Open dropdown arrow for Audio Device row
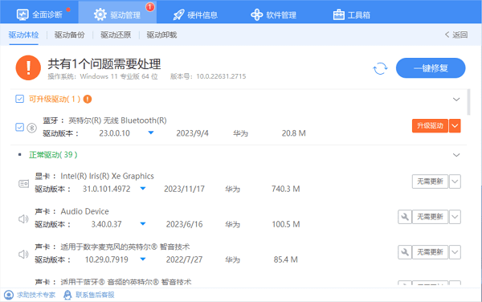Screen dimensions: 482x302 tap(455, 217)
